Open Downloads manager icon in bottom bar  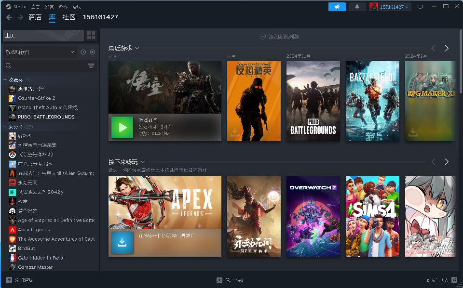tap(219, 280)
